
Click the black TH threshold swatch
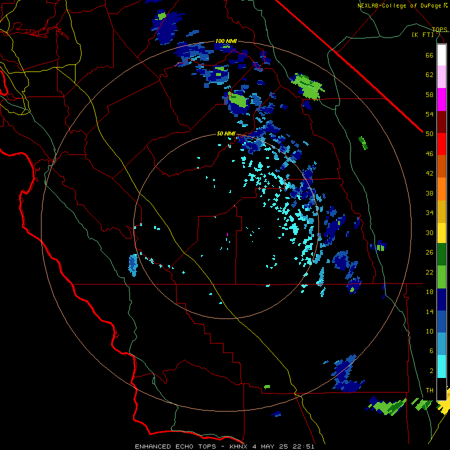click(441, 389)
